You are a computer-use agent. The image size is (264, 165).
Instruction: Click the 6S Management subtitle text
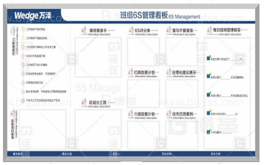184,16
